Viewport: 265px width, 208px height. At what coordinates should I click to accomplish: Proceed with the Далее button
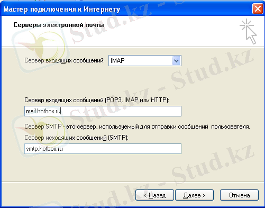[x=194, y=195]
